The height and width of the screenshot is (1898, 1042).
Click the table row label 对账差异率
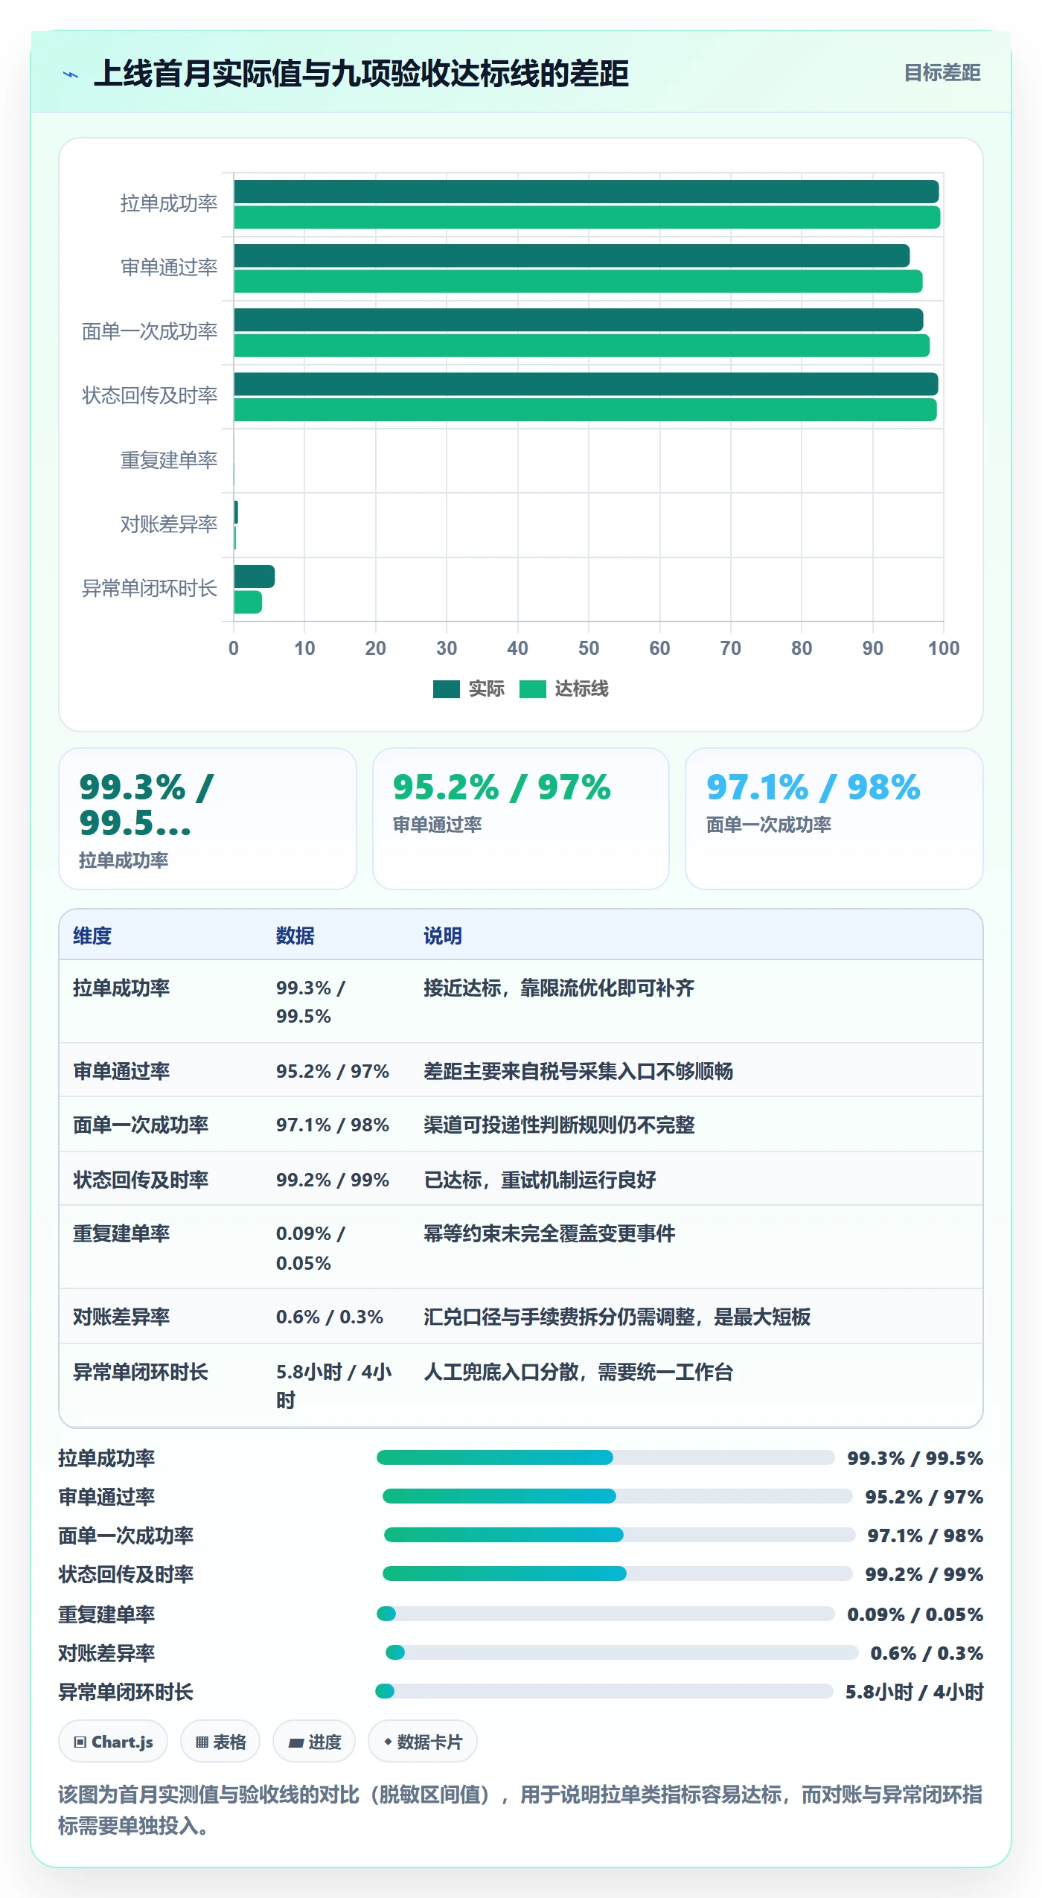[x=121, y=1317]
